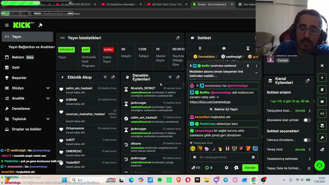Pop out the Etkinlik Akışı panel
Viewport: 329px width, 185px height.
coord(113,77)
